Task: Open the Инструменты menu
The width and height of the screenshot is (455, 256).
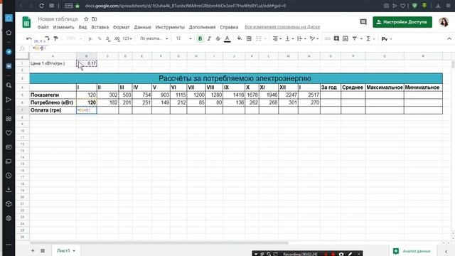Action: tap(170, 27)
